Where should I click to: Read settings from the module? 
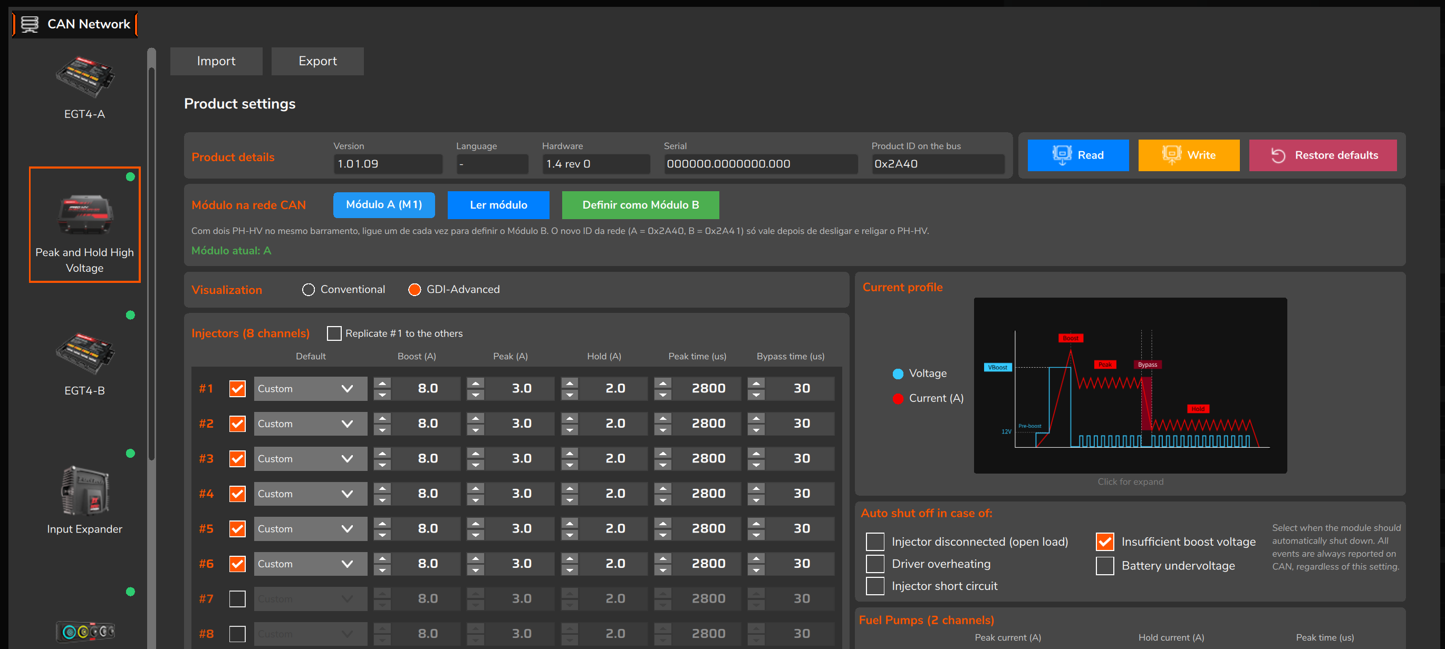pos(1077,155)
